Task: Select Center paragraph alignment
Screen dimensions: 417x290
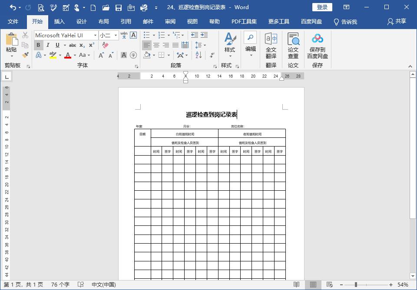Action: coord(156,45)
